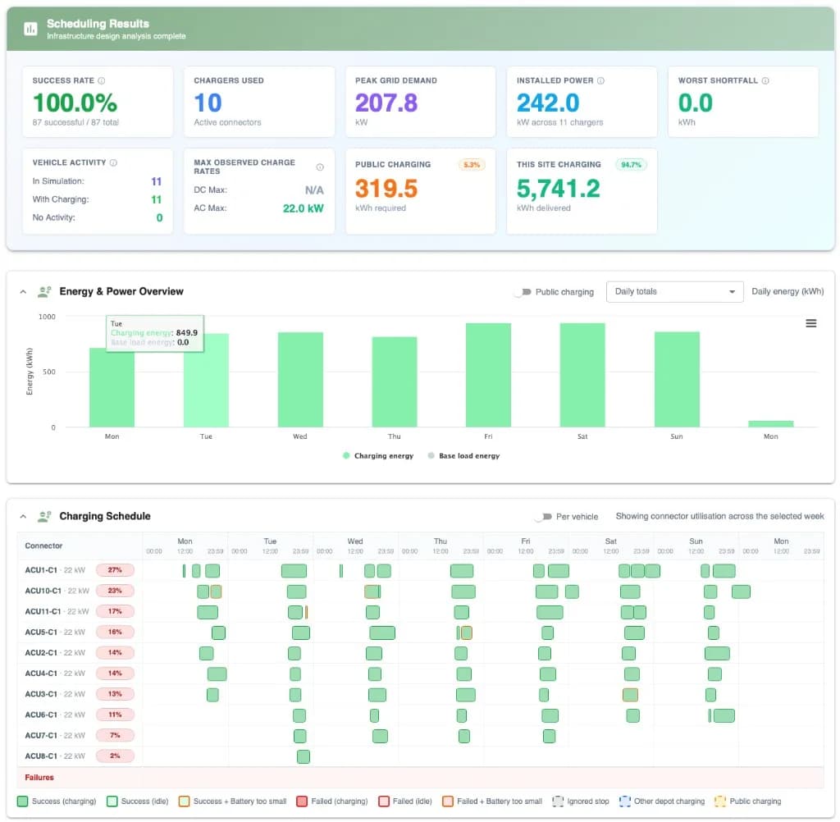Click the Other depot charging legend swatch
The width and height of the screenshot is (840, 822).
(x=624, y=801)
